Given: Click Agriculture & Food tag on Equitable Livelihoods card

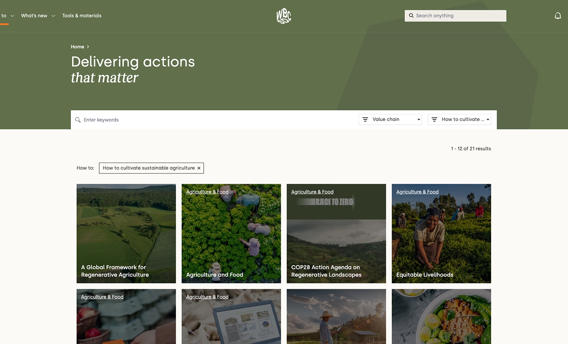Looking at the screenshot, I should click(417, 192).
